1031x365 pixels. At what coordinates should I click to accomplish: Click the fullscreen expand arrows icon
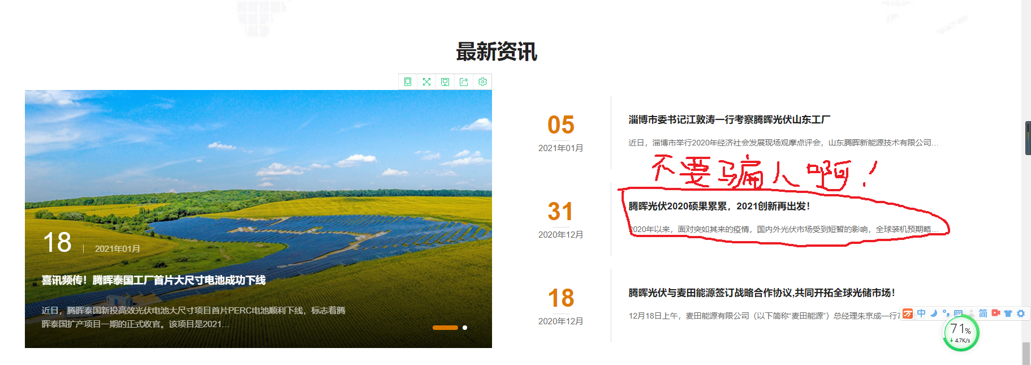coord(426,82)
